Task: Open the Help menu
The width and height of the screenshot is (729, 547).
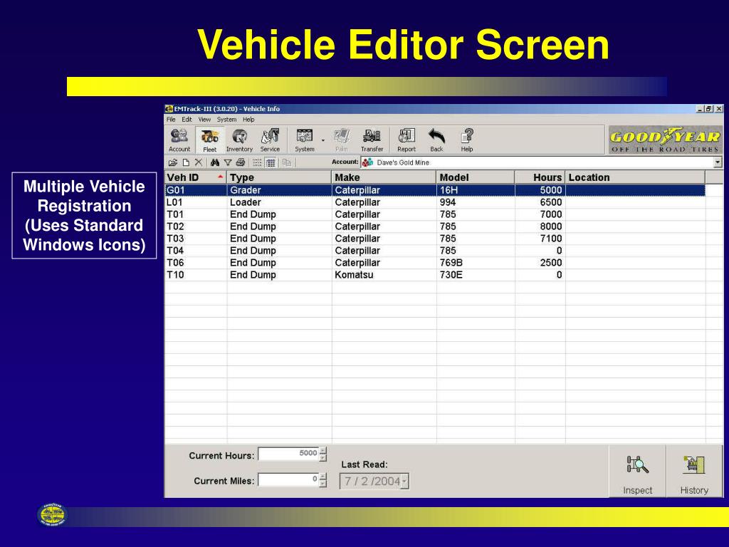Action: coord(248,120)
